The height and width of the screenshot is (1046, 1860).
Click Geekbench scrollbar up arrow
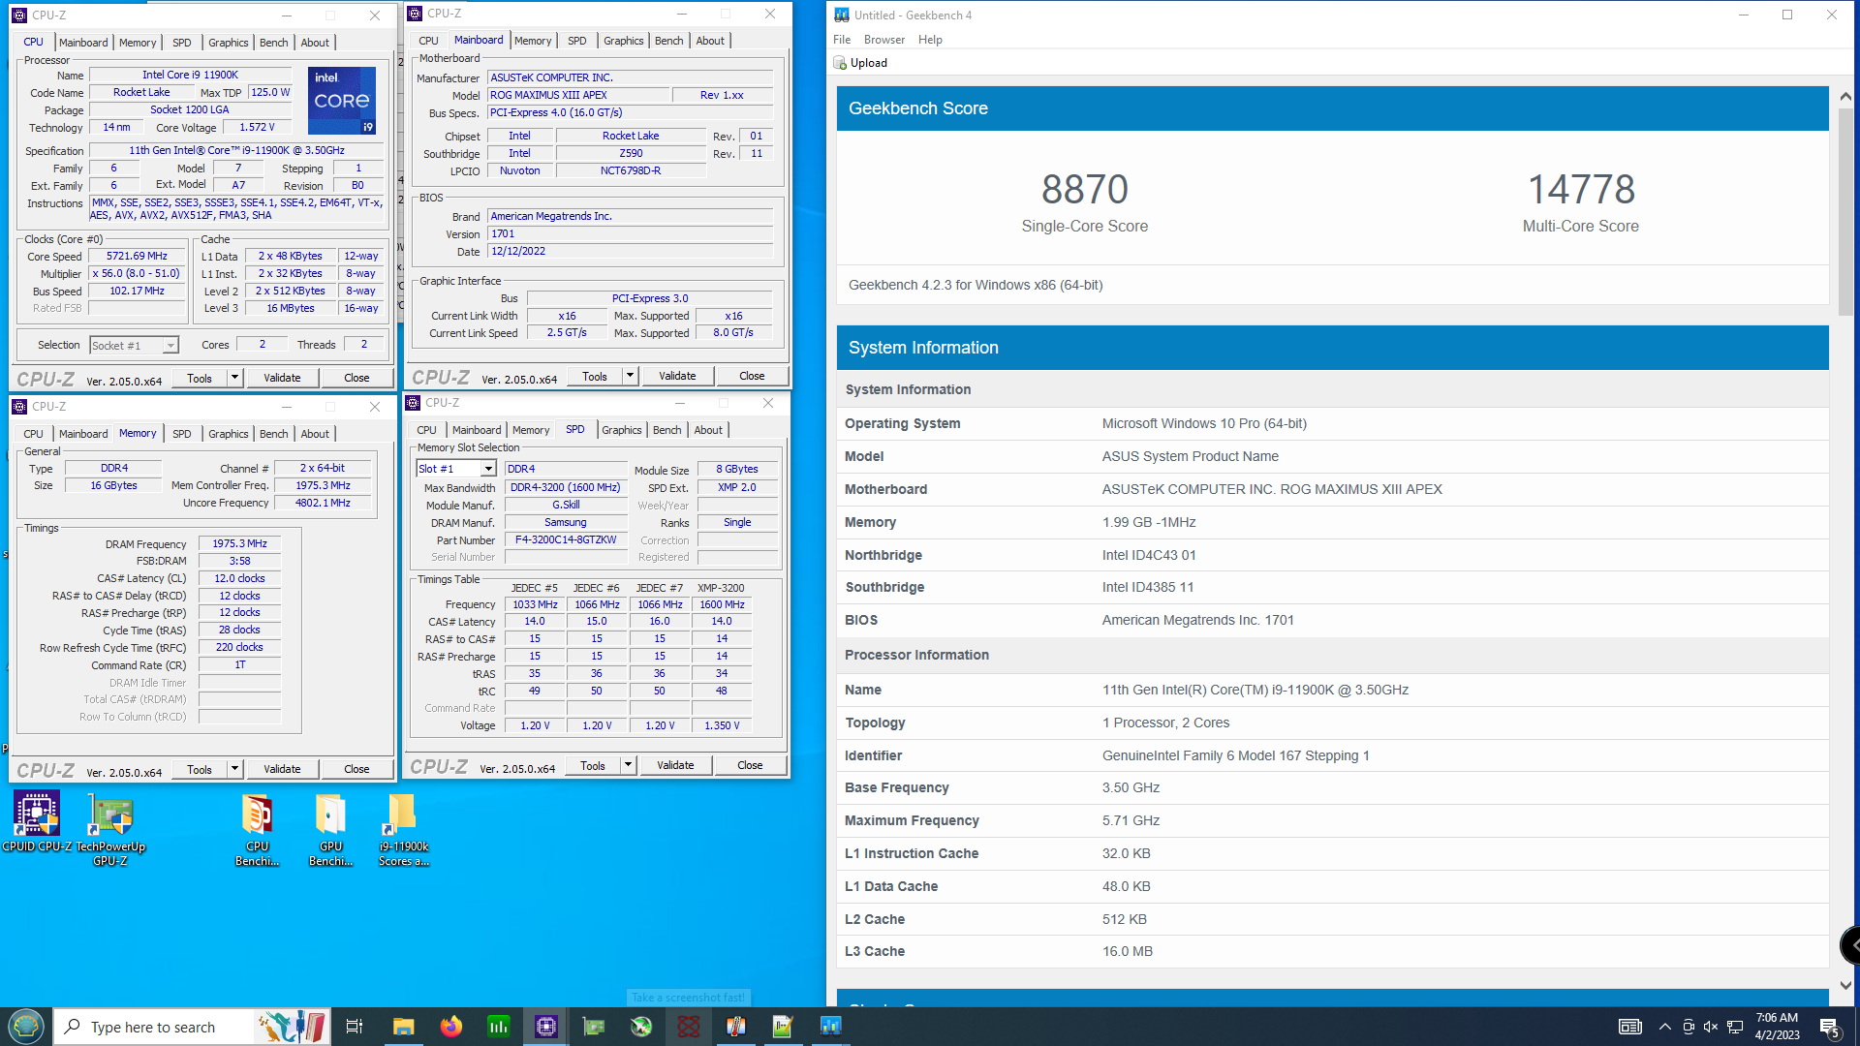(x=1844, y=96)
